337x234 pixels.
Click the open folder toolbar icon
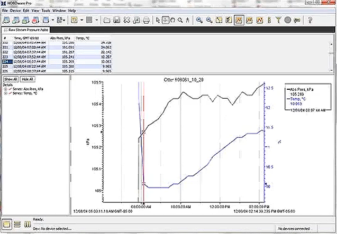[106, 20]
